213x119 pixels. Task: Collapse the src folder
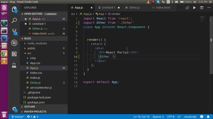click(25, 53)
